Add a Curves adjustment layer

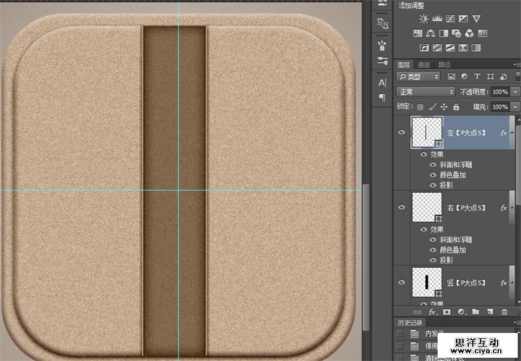click(450, 19)
